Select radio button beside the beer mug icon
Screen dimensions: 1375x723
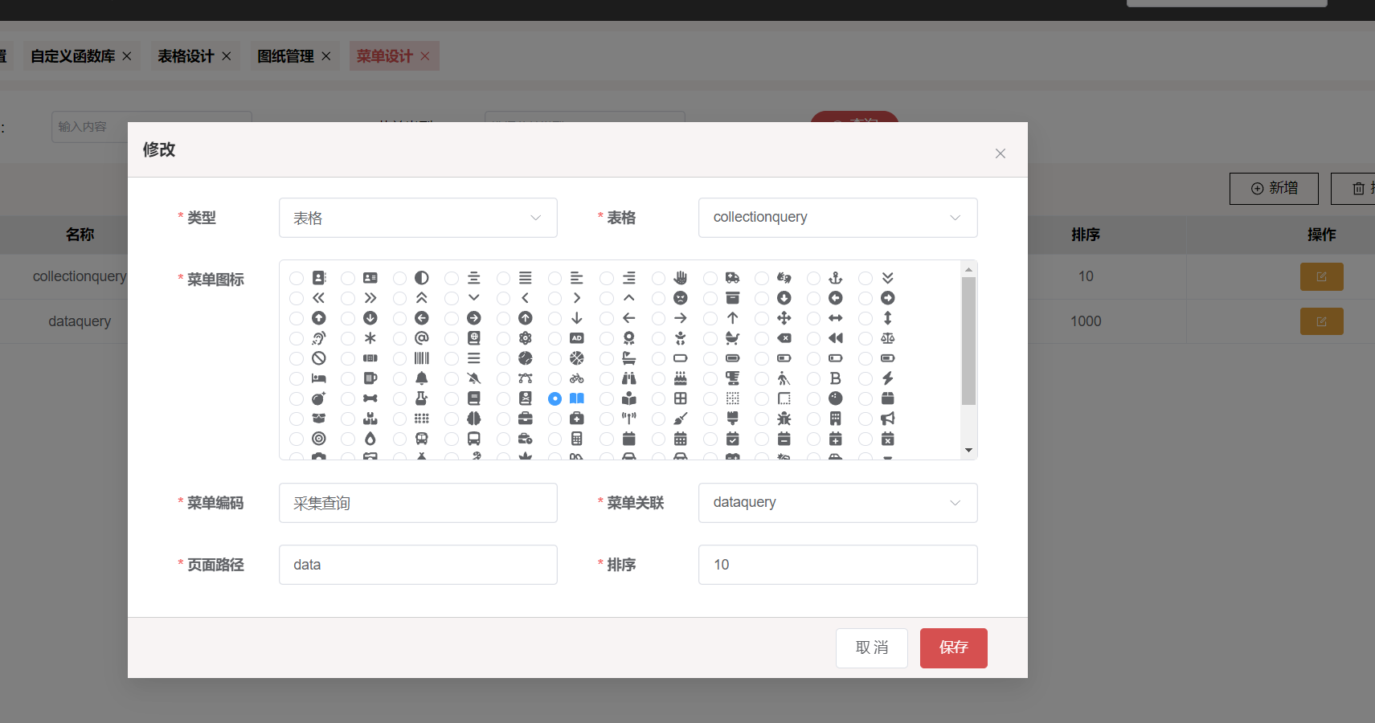pyautogui.click(x=348, y=378)
